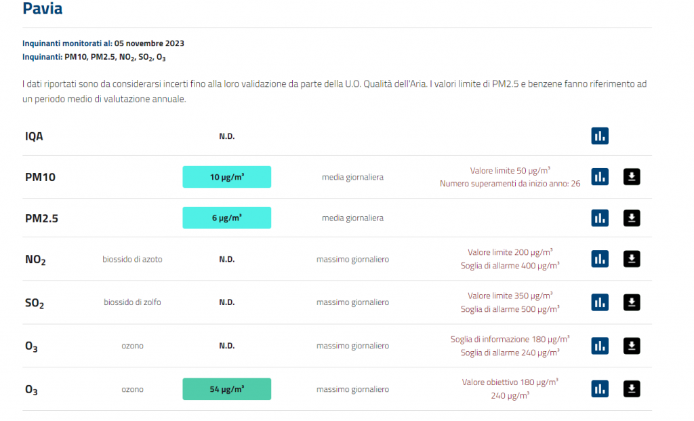Click the cyan 10 µg/m³ PM10 badge
Screen dimensions: 694x421
(x=226, y=177)
